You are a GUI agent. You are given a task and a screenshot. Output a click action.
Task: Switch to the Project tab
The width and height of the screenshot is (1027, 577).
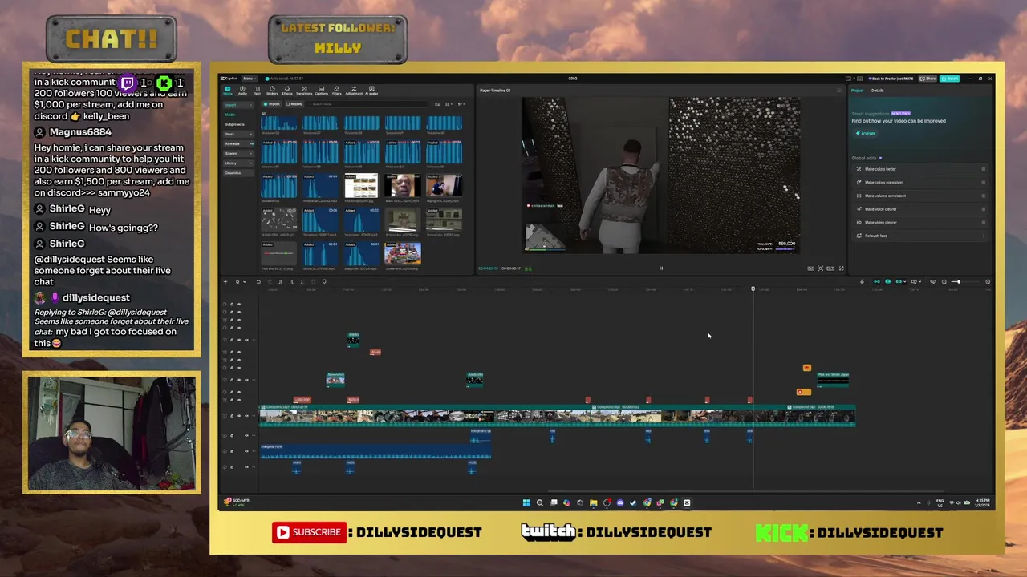(x=857, y=91)
